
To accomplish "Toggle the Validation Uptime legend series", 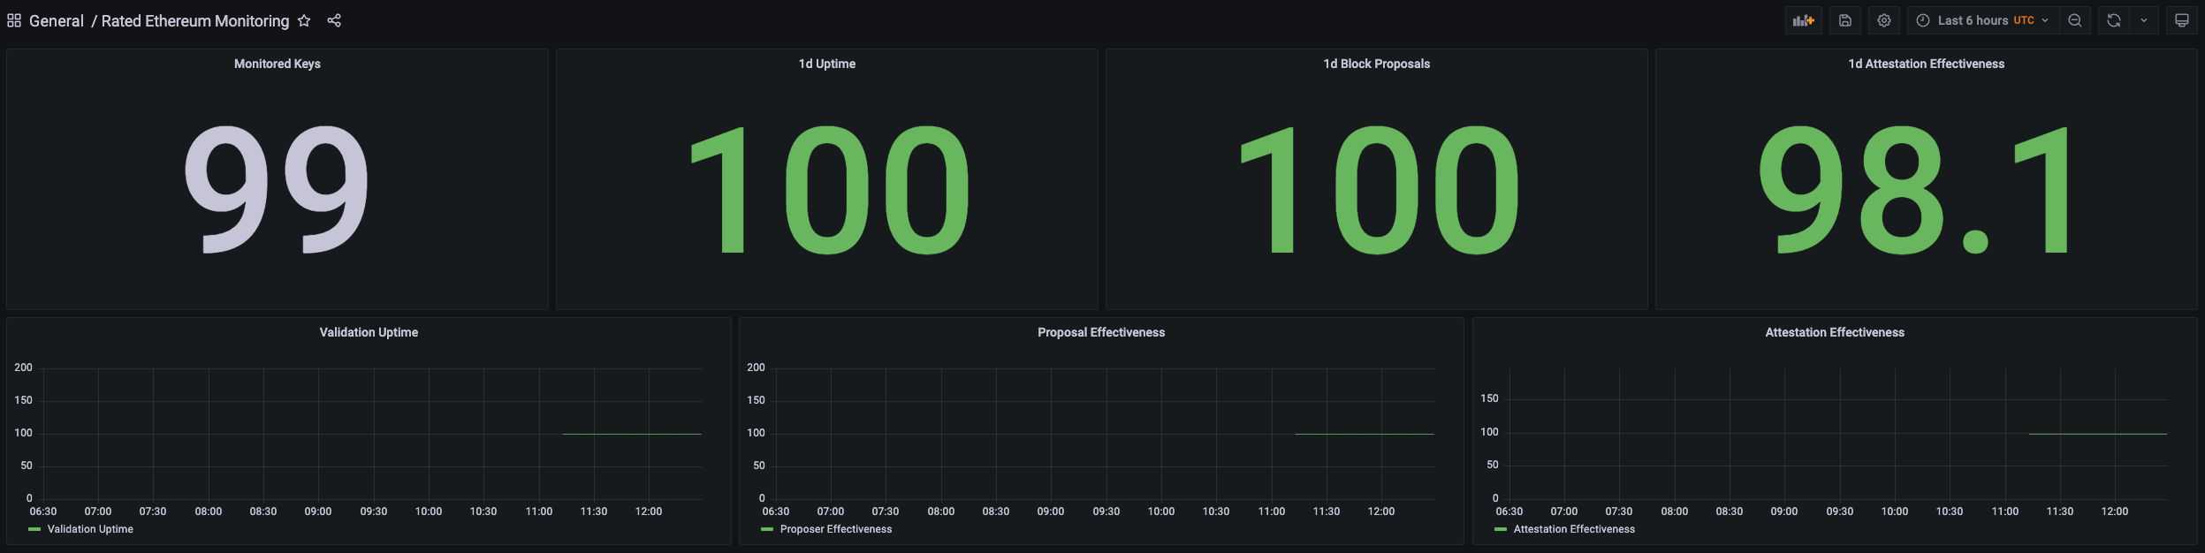I will click(90, 529).
